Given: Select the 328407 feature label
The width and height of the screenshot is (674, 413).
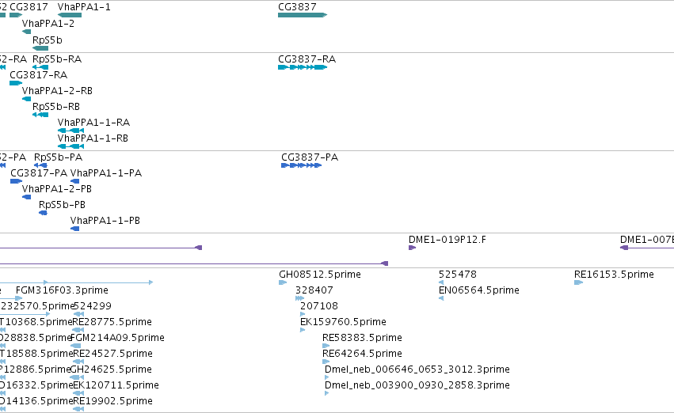Looking at the screenshot, I should [314, 290].
